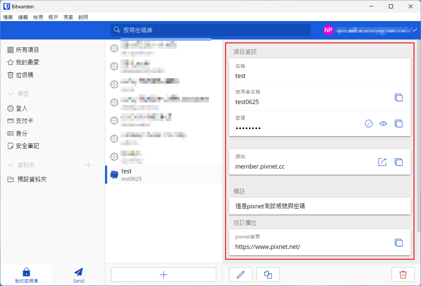Add a new folder with plus icon
421x286 pixels.
(88, 165)
